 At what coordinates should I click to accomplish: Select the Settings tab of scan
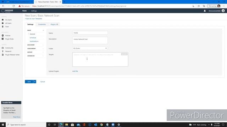pos(30,24)
